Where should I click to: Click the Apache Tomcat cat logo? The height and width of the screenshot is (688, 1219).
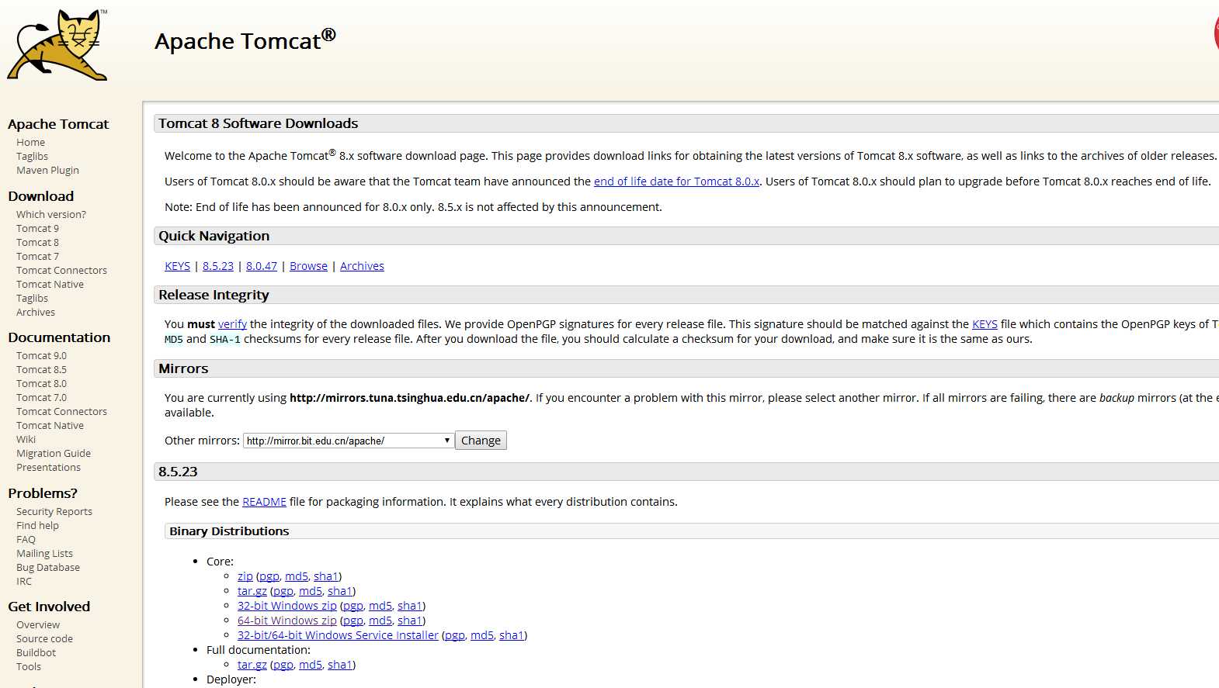pyautogui.click(x=57, y=45)
